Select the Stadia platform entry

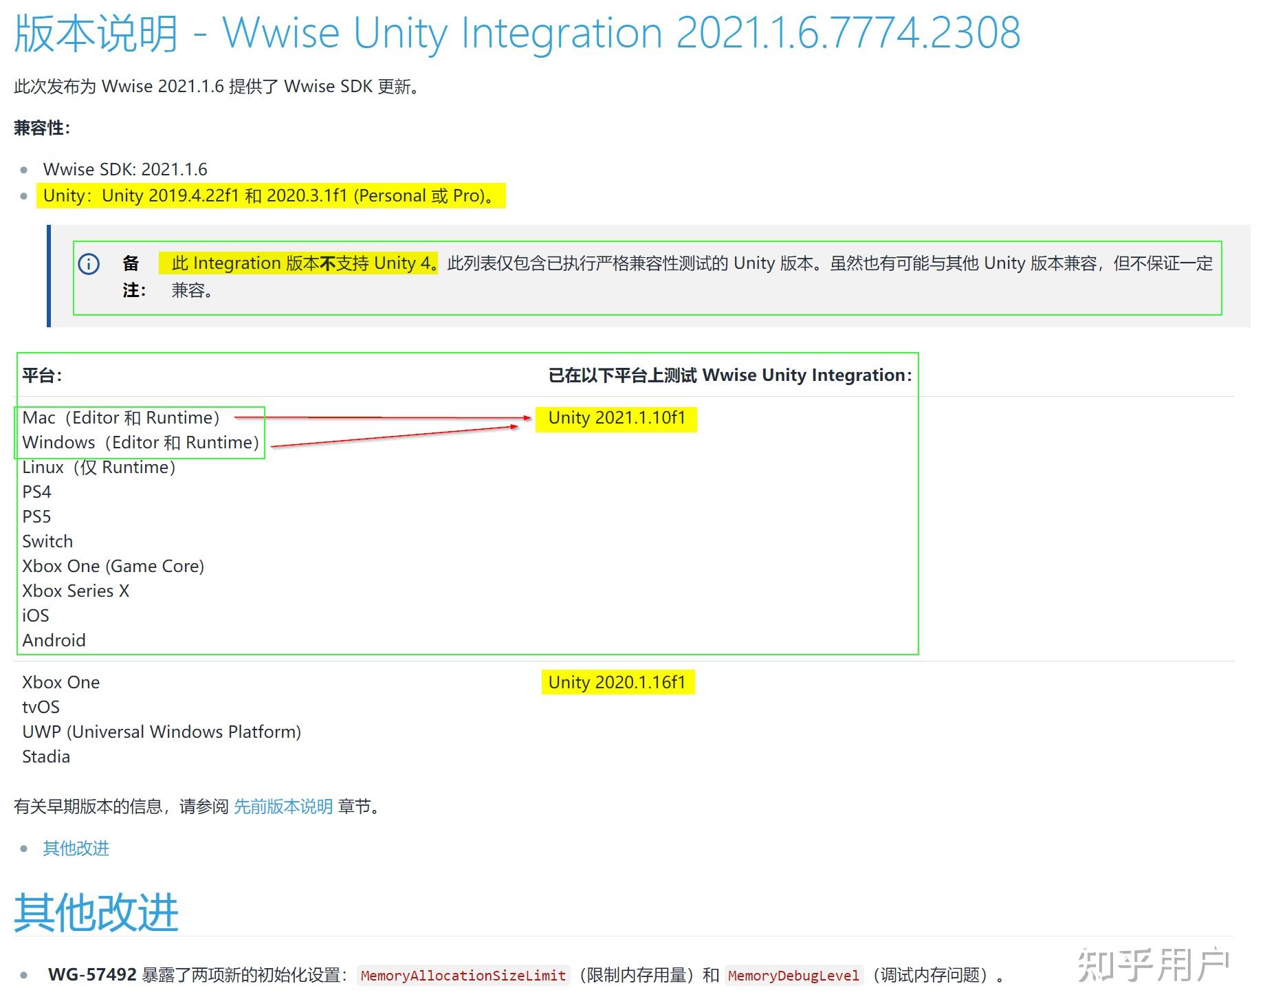pos(45,756)
